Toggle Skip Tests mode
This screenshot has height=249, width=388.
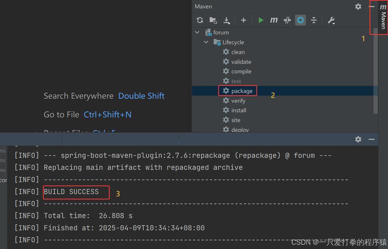pyautogui.click(x=300, y=20)
